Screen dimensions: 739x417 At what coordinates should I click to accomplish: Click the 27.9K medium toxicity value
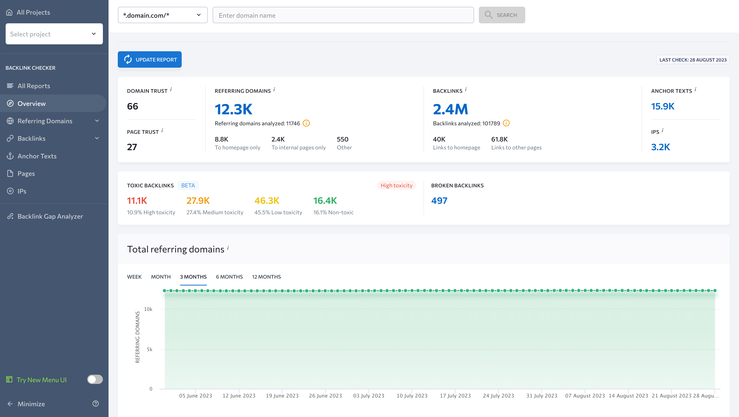(198, 201)
